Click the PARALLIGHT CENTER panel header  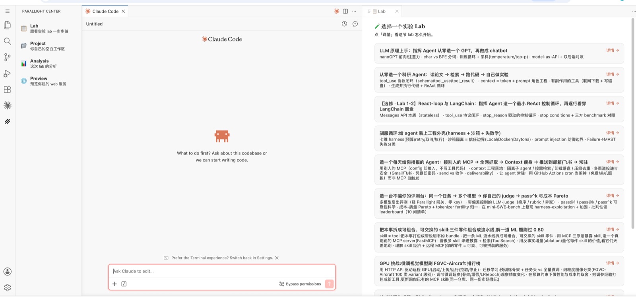point(41,11)
